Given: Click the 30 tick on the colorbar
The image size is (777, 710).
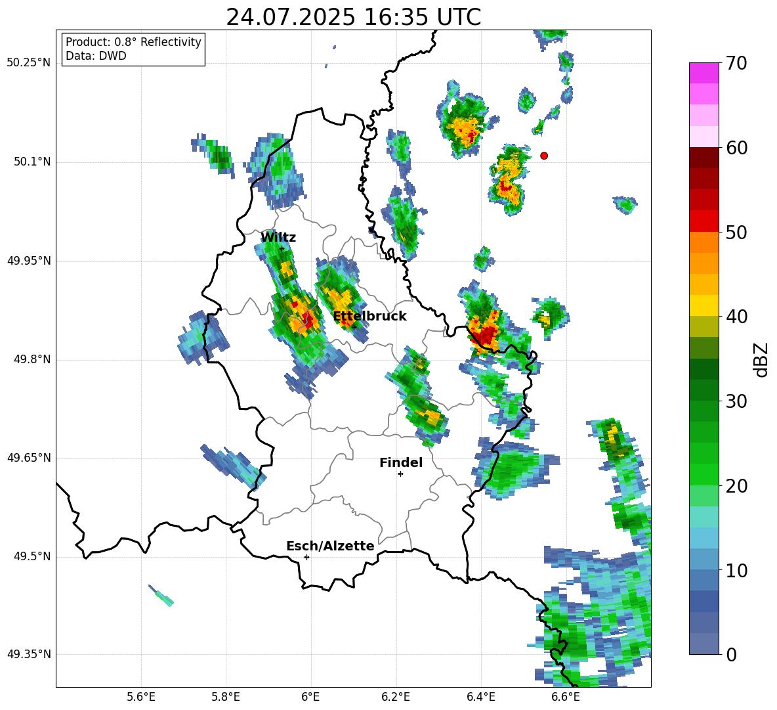Looking at the screenshot, I should click(x=736, y=401).
